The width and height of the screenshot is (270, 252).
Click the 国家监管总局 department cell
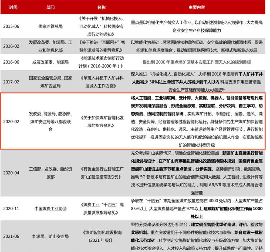click(50, 26)
